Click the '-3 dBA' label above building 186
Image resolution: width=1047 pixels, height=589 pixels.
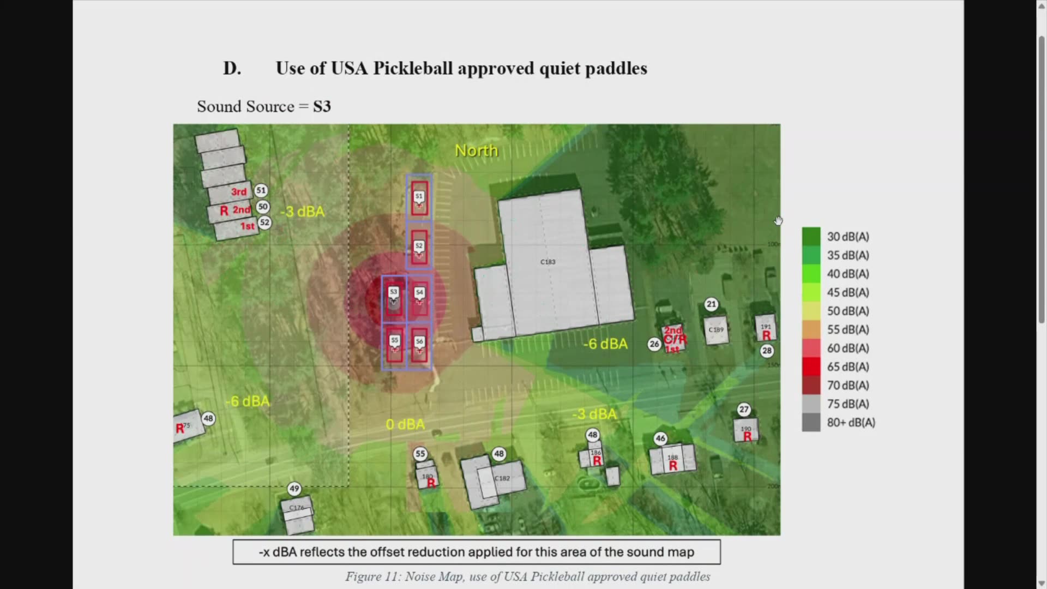coord(594,414)
